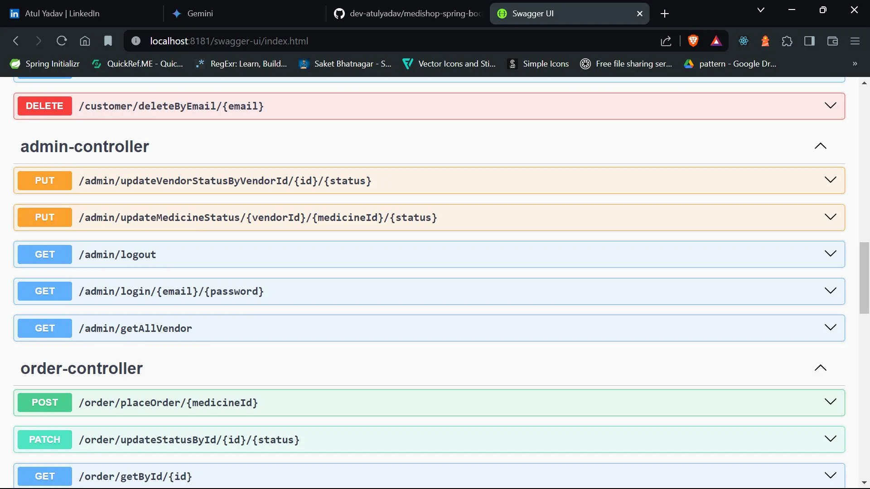The width and height of the screenshot is (870, 489).
Task: Open the Brave Rewards triangle icon
Action: coord(716,41)
